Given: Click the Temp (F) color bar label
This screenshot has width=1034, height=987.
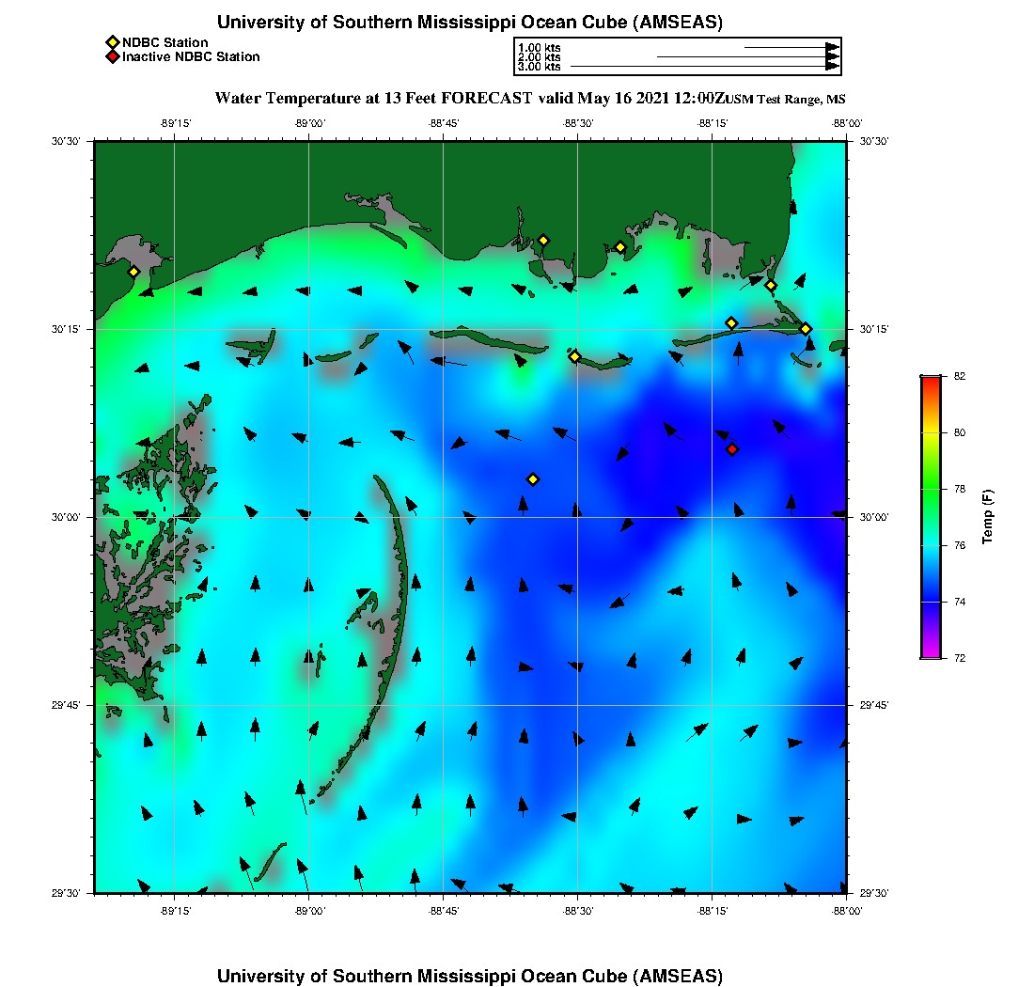Looking at the screenshot, I should coord(988,517).
